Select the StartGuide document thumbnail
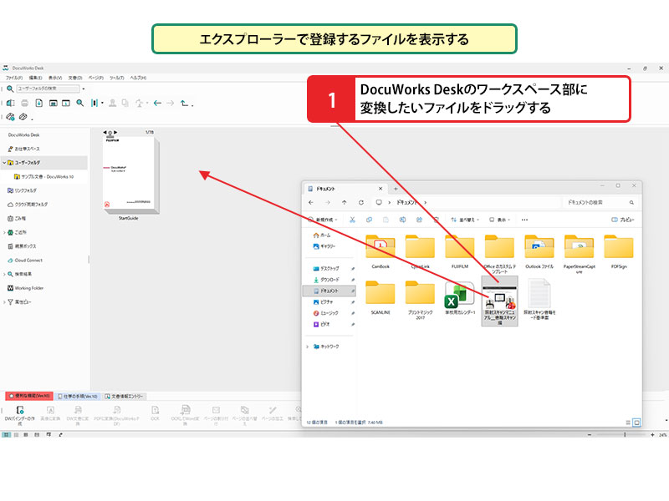Screen dimensions: 669x501 (x=130, y=175)
